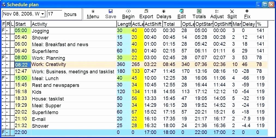Image resolution: width=276 pixels, height=138 pixels.
Task: Click the Split scissors icon
Action: pos(232,11)
